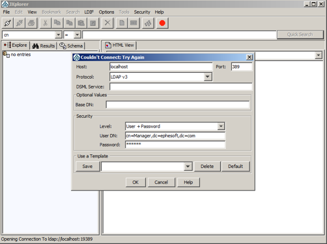
Task: Click the Cancel button
Action: pos(161,182)
